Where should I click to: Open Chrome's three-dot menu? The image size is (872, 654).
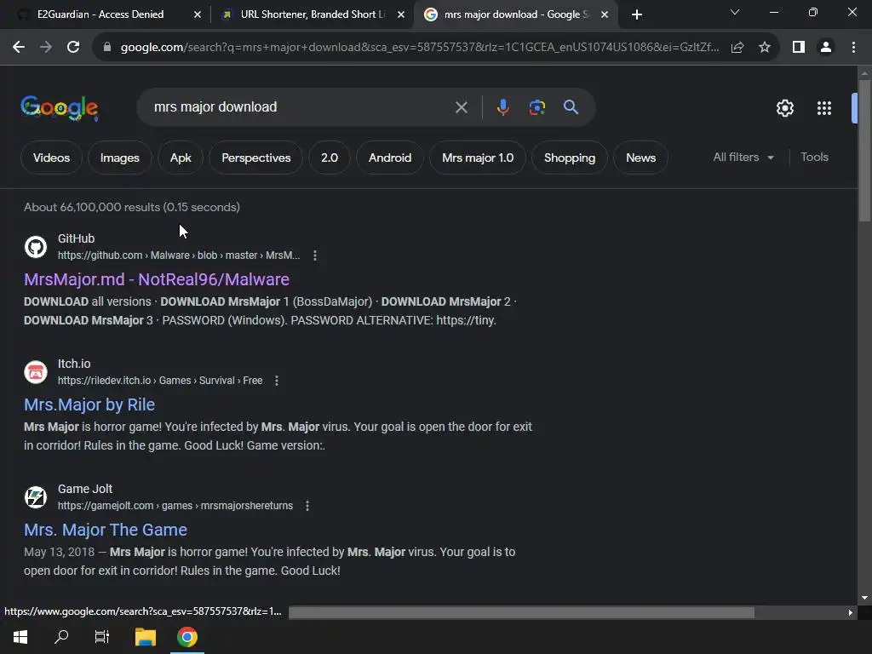[853, 48]
